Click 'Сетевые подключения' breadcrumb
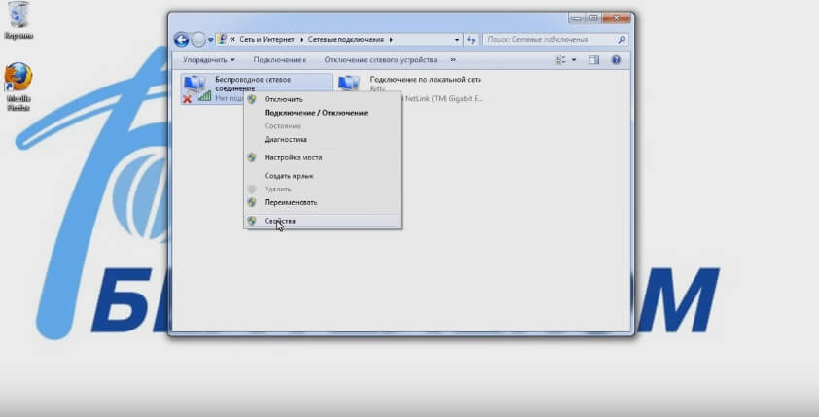Image resolution: width=819 pixels, height=417 pixels. [345, 39]
